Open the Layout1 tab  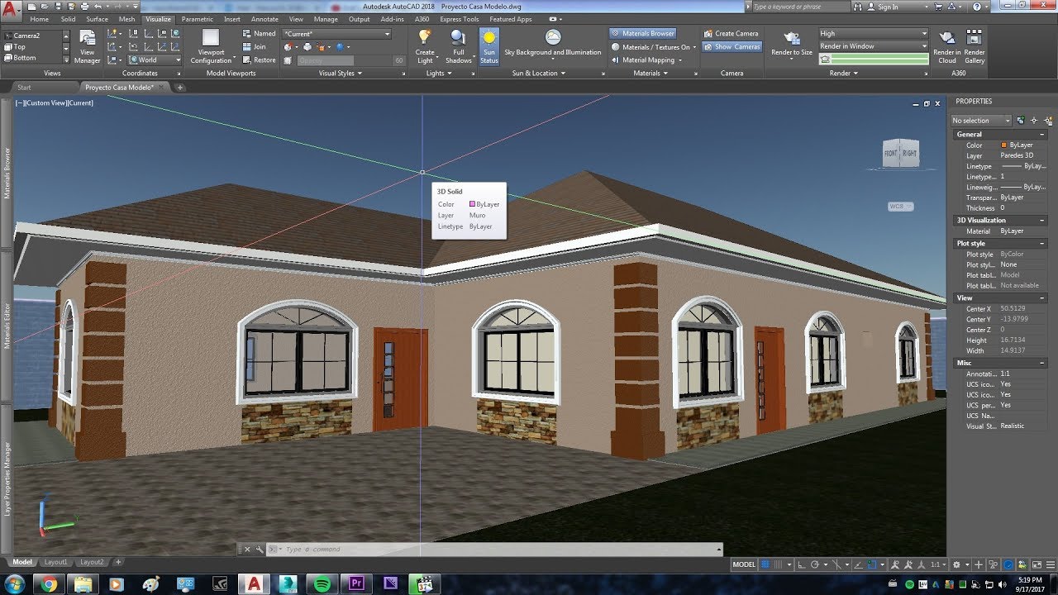click(56, 562)
